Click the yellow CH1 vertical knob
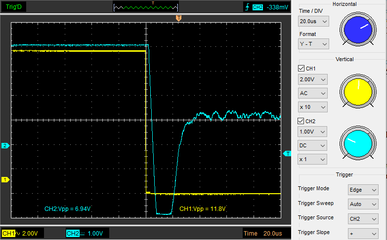387x240 pixels. 358,93
